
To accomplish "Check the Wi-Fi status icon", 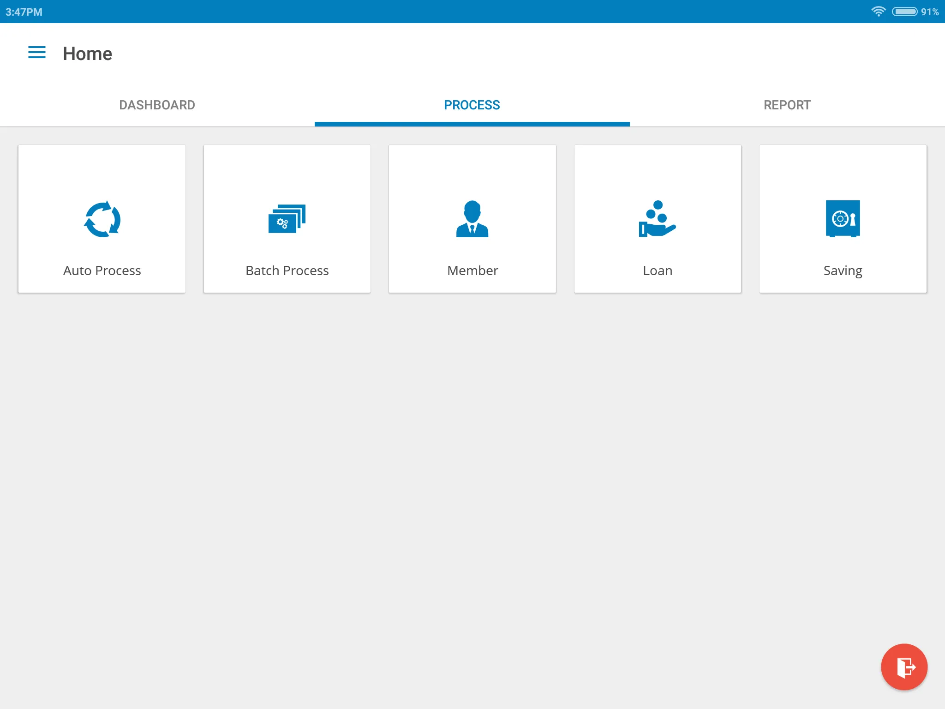I will pyautogui.click(x=879, y=12).
